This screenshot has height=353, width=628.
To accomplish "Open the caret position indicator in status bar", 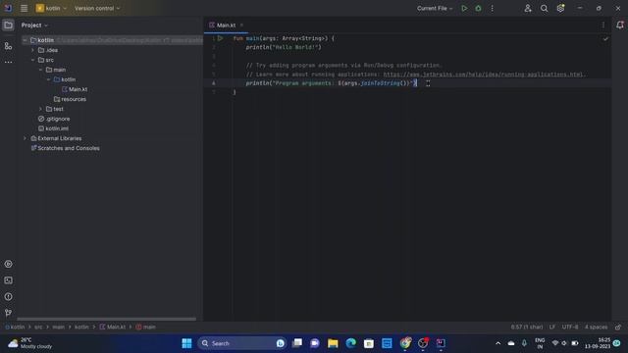I will click(x=527, y=327).
